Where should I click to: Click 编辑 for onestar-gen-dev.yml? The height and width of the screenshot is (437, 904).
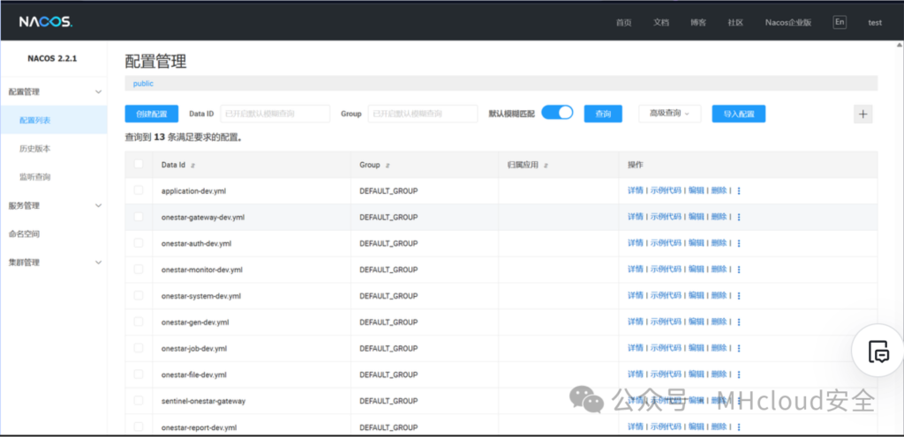point(696,322)
